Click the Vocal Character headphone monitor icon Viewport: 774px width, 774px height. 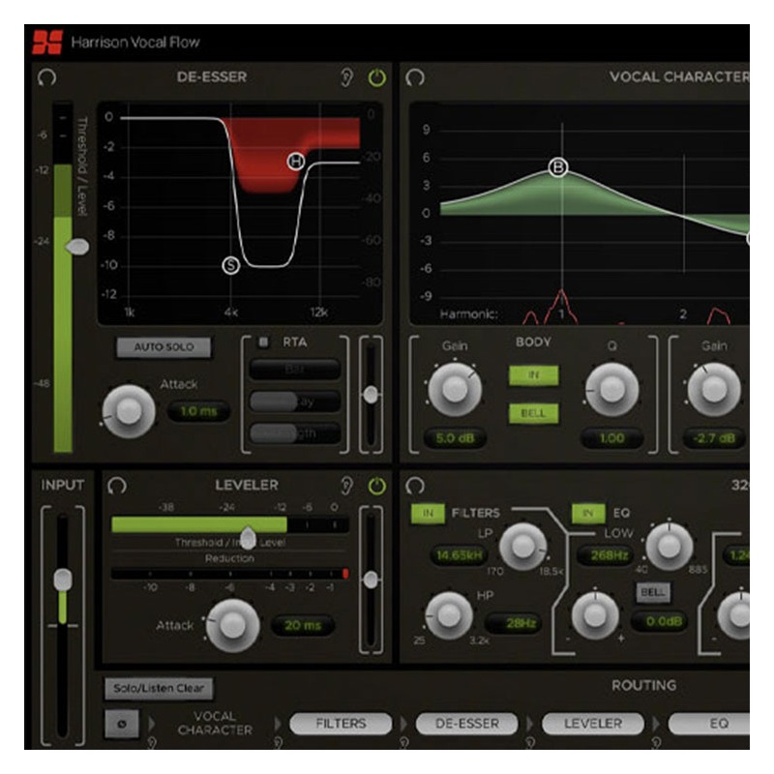click(x=414, y=76)
